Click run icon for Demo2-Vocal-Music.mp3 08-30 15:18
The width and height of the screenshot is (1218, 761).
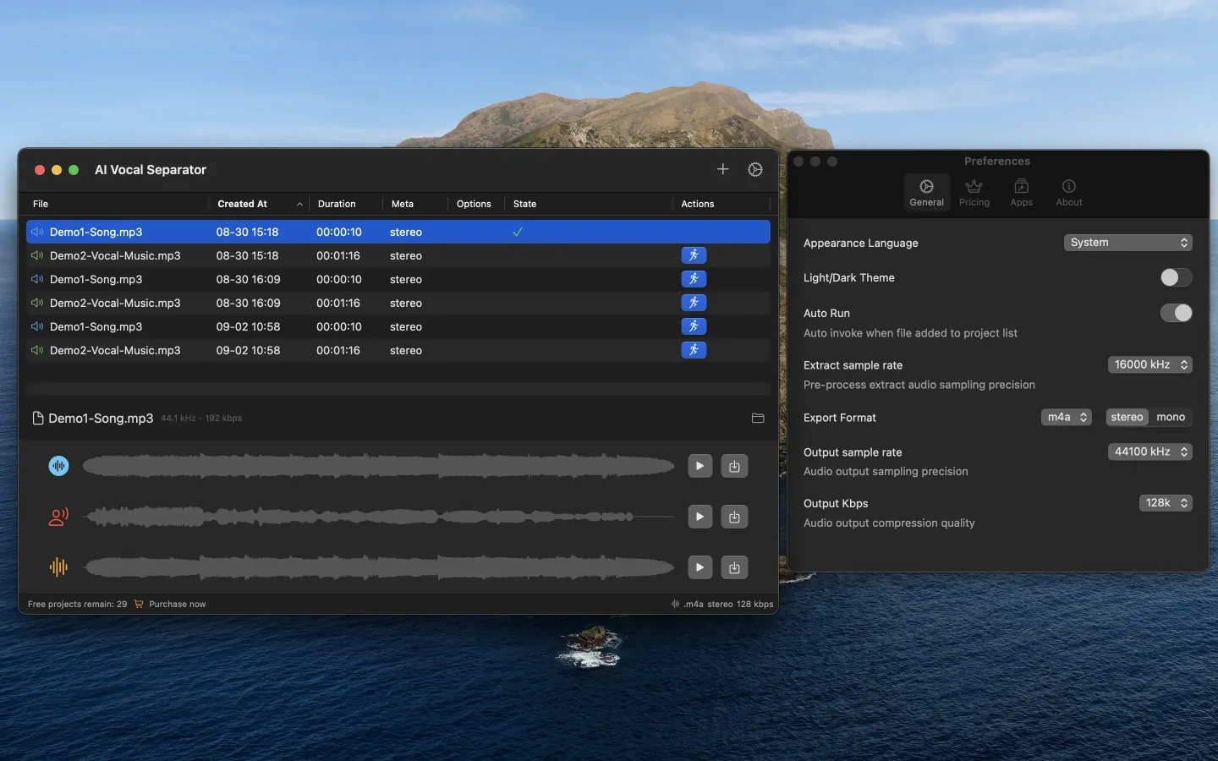[694, 255]
